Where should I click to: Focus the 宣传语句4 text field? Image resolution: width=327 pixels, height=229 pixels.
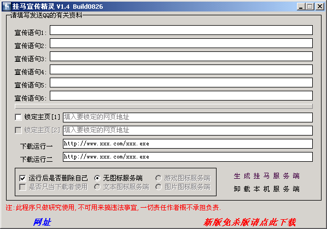181,69
